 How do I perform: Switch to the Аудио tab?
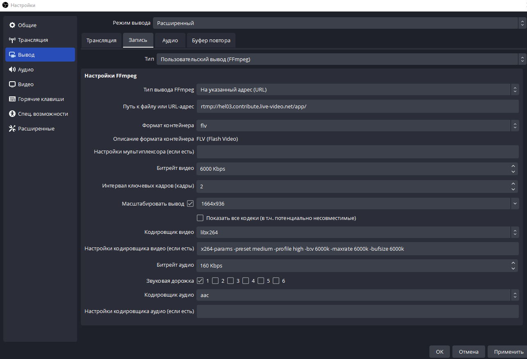[x=170, y=41]
